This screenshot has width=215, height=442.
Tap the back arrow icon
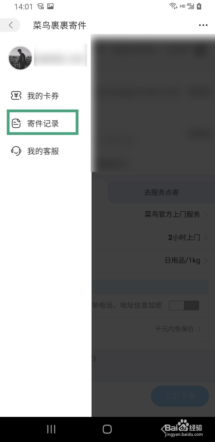pos(11,25)
